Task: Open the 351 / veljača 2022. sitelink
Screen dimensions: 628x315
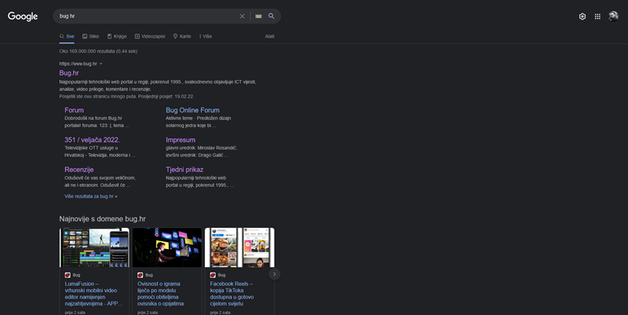Action: pyautogui.click(x=92, y=140)
